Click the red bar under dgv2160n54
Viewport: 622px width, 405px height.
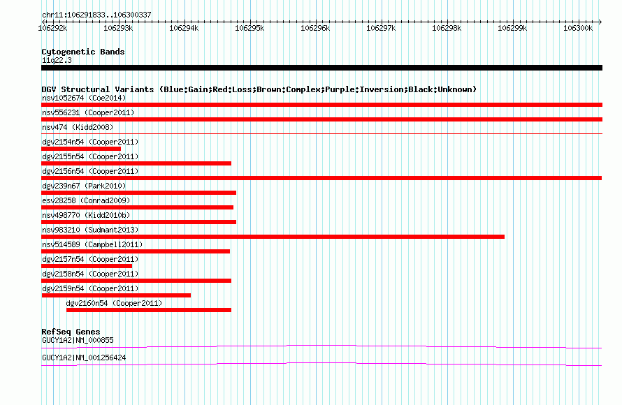pos(149,310)
